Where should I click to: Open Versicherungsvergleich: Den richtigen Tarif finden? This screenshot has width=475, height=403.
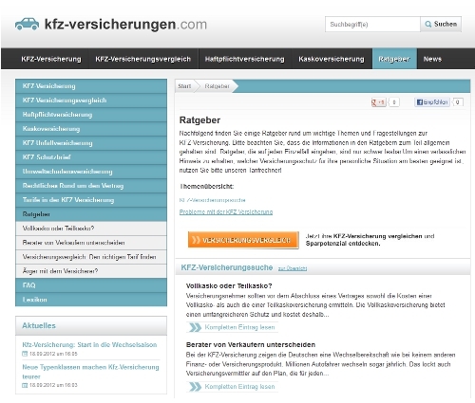click(91, 257)
